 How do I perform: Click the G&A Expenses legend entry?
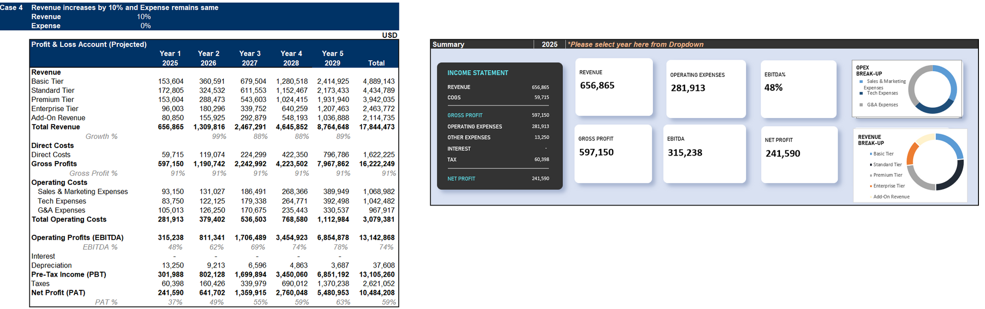tap(882, 105)
